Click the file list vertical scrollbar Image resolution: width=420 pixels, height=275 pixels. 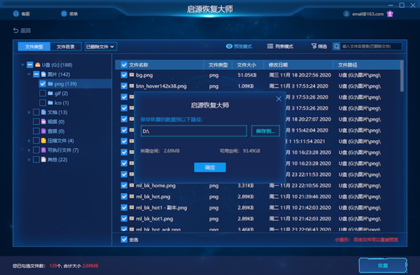[402, 76]
